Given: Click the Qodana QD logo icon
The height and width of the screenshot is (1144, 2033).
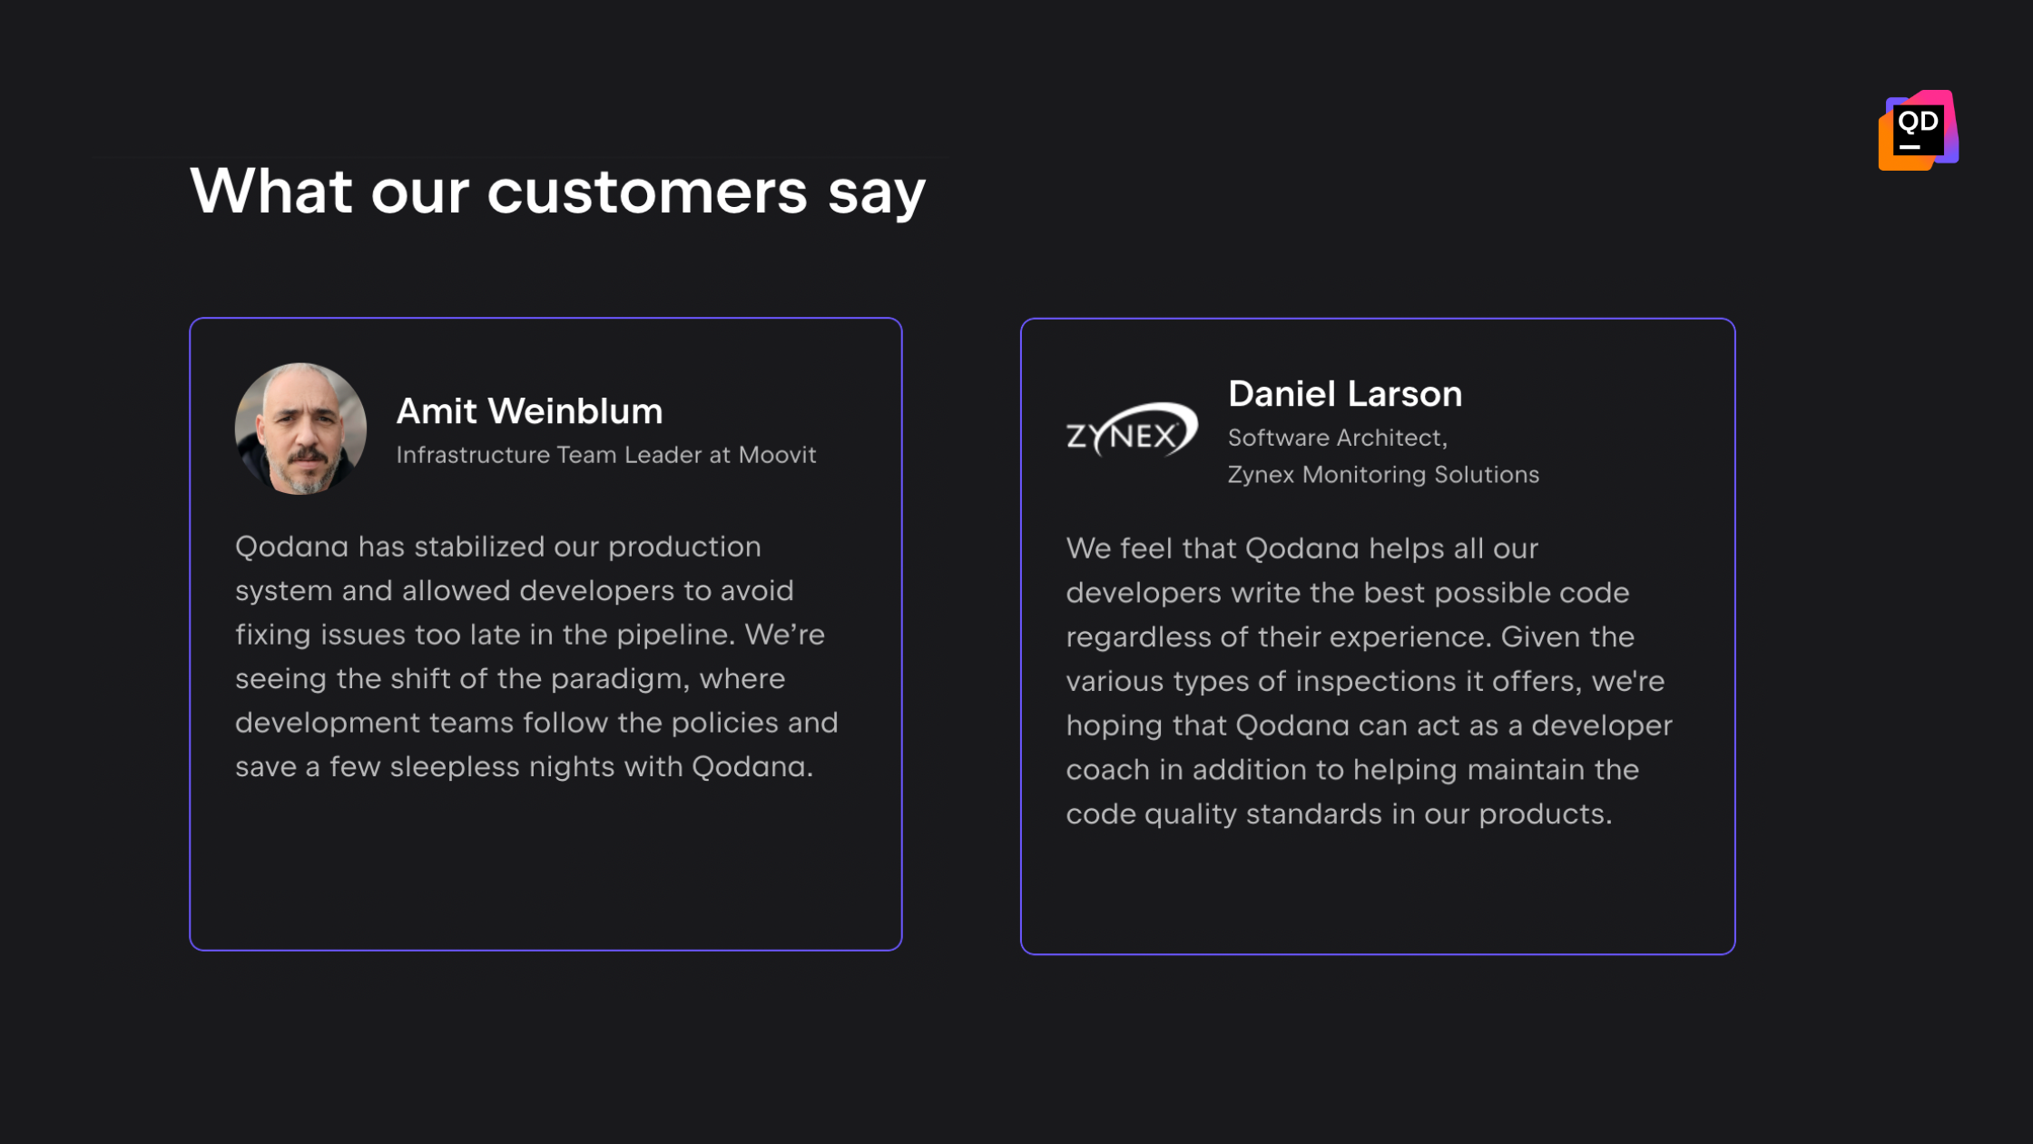Looking at the screenshot, I should point(1919,130).
